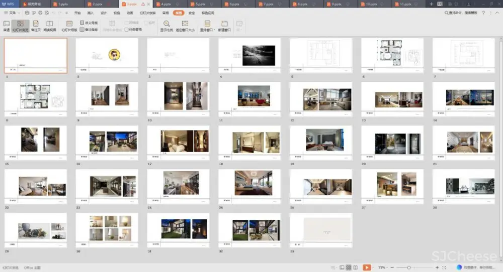Image resolution: width=503 pixels, height=272 pixels.
Task: Click the zoom slider in status bar
Action: (x=408, y=267)
